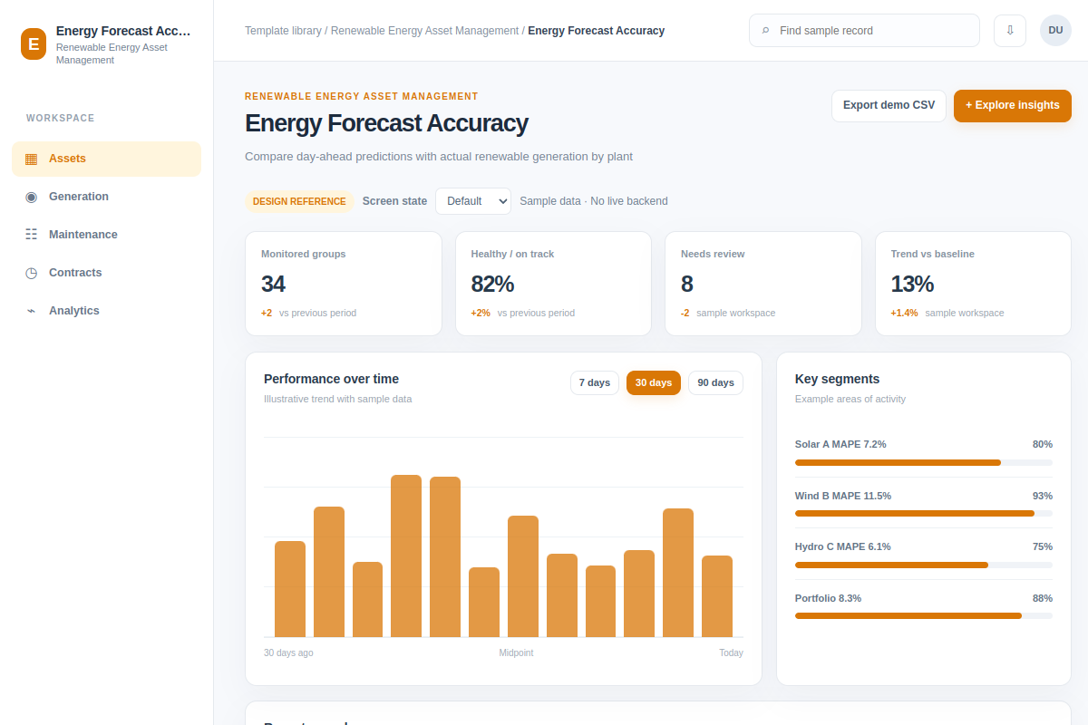Click the Wind B MAPE progress bar

[924, 514]
